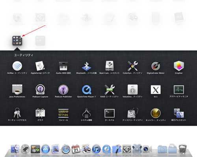The width and height of the screenshot is (197, 157).
Task: Open iCal from Dock
Action: pos(76,149)
